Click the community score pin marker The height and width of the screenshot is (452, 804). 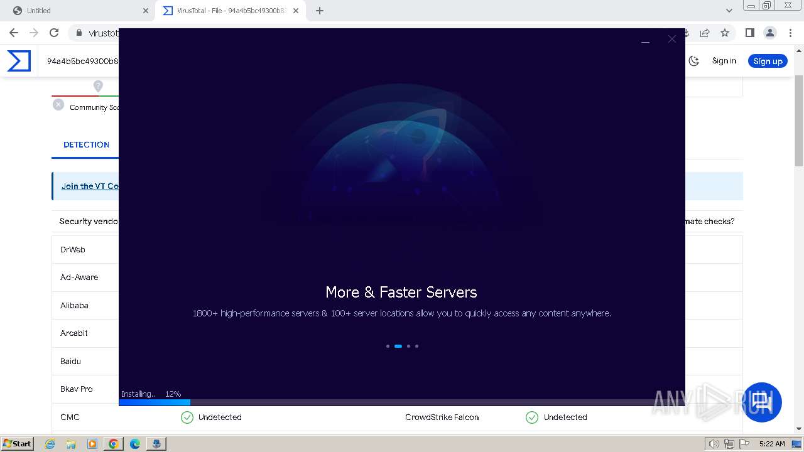coord(98,86)
